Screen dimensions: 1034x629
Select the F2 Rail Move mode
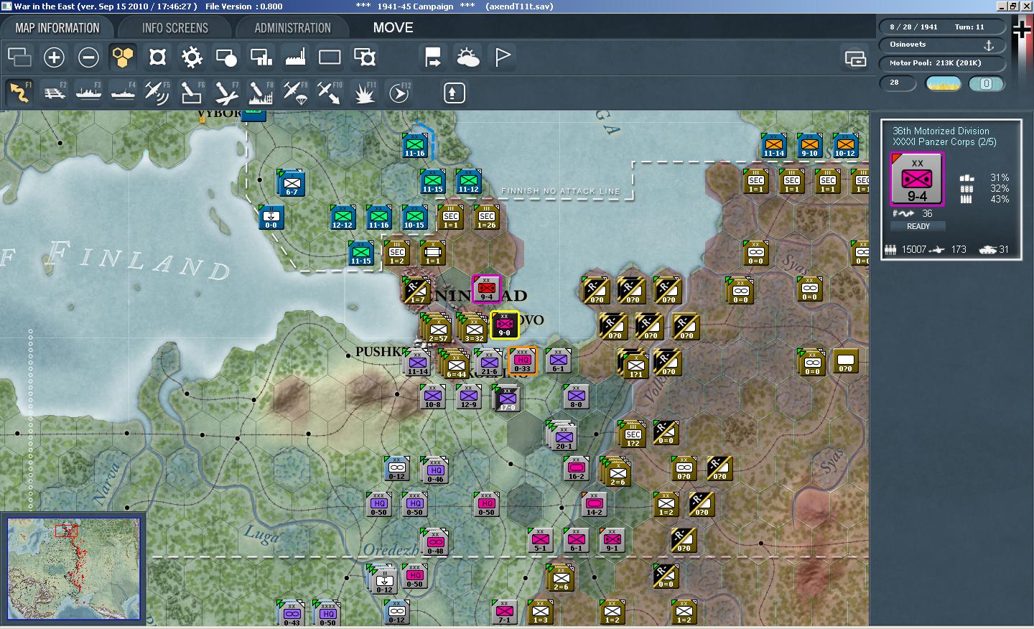pyautogui.click(x=54, y=93)
